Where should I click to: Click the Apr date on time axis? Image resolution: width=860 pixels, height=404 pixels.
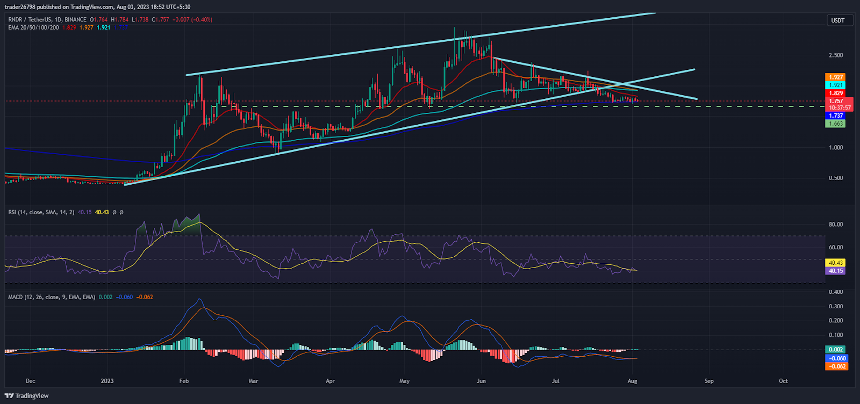(330, 381)
